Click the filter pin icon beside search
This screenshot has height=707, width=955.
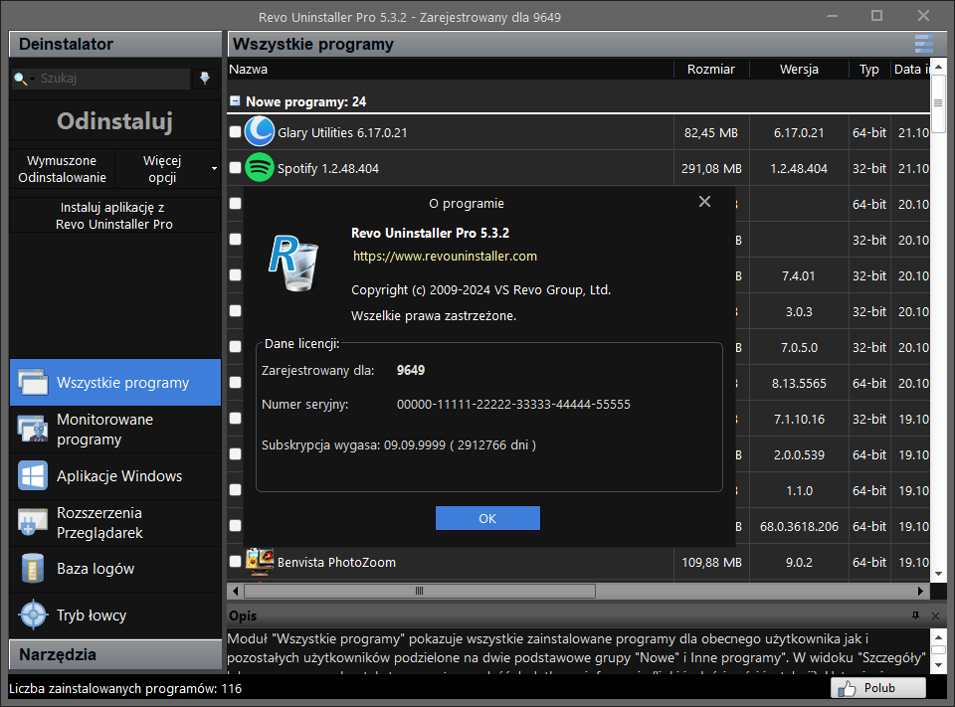click(205, 78)
